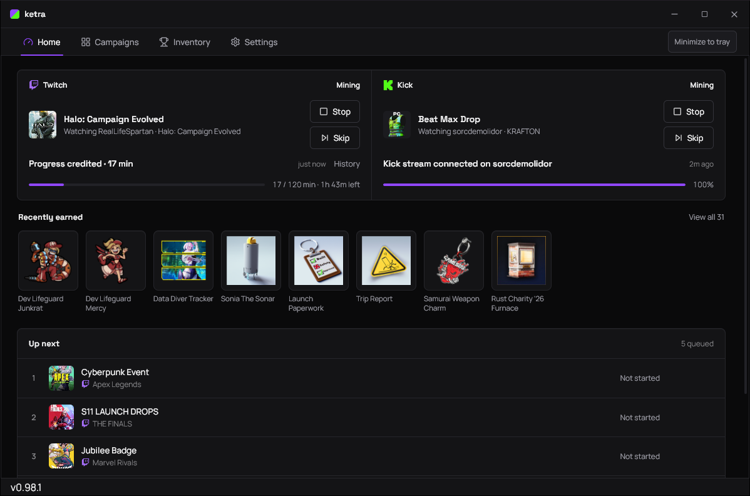Click the Watching sorcdemolidor KRAFTON text
The image size is (750, 496).
[x=479, y=131]
